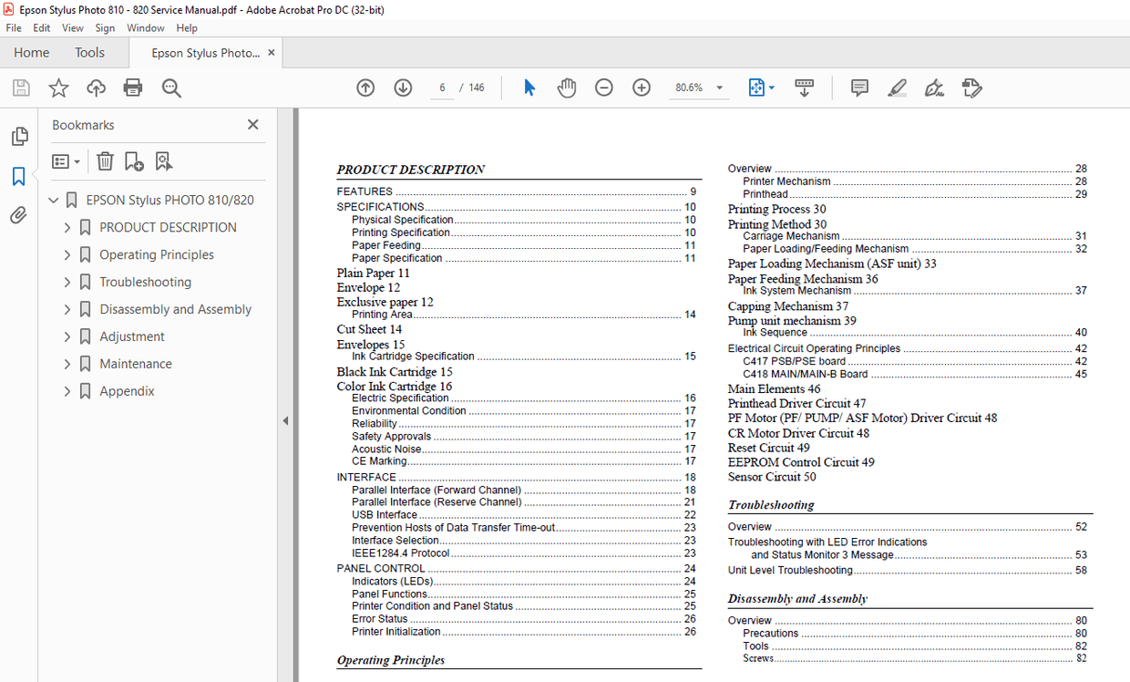1130x682 pixels.
Task: Toggle presentation mode
Action: tap(804, 87)
